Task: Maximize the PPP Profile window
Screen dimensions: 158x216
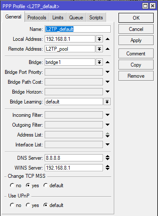Action: tap(145, 6)
